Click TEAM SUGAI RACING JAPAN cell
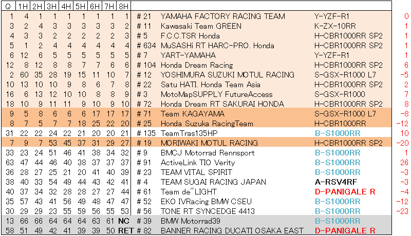The image size is (411, 236). (213, 182)
